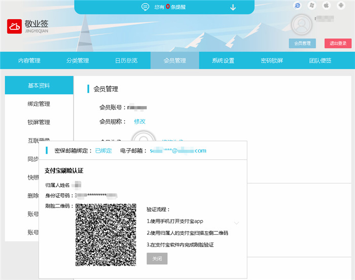
Task: Open the 团队便签 navigation tab
Action: click(x=321, y=60)
